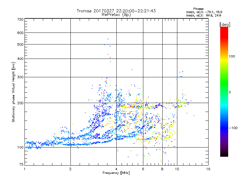Screen dimensions: 245x184
Task: Click the x-axis tick label '4'
Action: pos(116,169)
